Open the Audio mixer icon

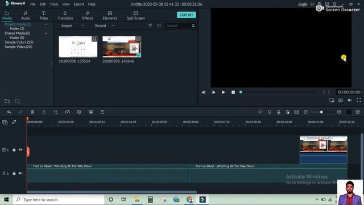tap(288, 112)
